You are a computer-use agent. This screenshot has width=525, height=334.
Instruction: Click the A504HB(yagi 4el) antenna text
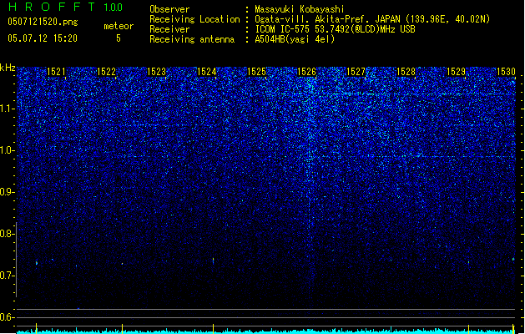(295, 39)
